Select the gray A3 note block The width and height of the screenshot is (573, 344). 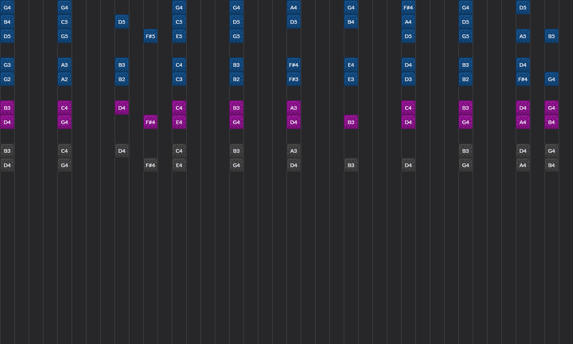coord(294,151)
